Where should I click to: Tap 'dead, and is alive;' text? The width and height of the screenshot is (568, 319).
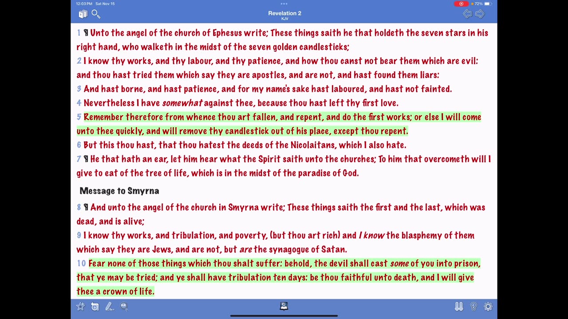[110, 222]
